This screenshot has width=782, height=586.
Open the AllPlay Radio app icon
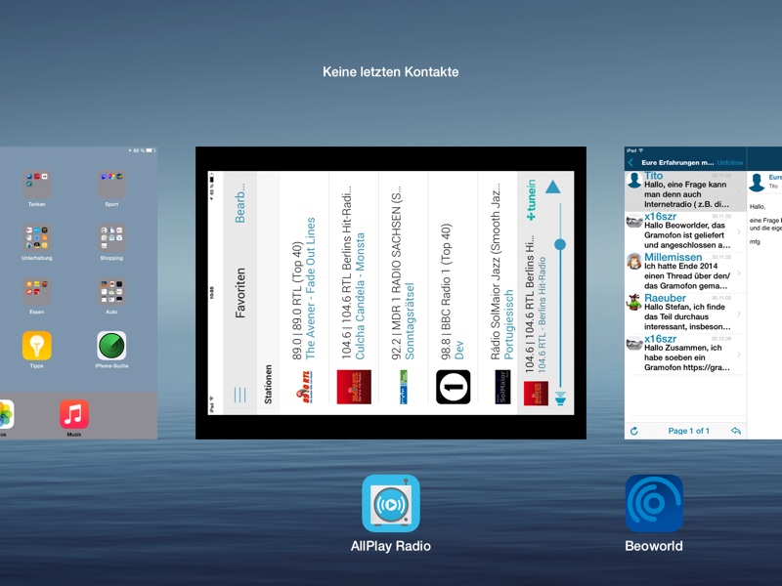[x=390, y=503]
